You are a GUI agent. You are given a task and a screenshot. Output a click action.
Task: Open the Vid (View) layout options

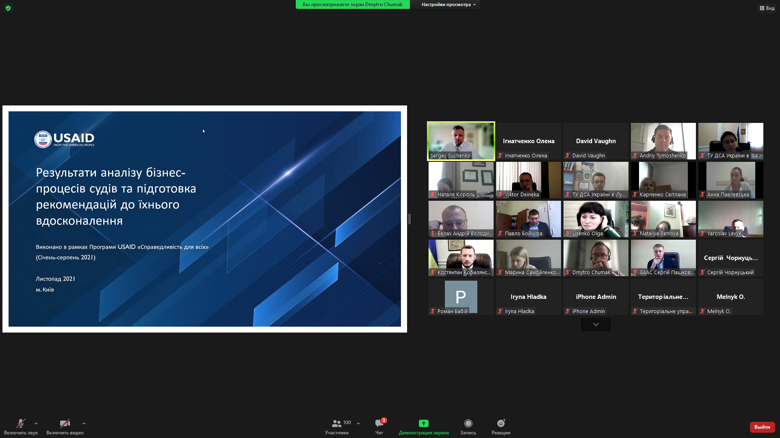pyautogui.click(x=767, y=8)
